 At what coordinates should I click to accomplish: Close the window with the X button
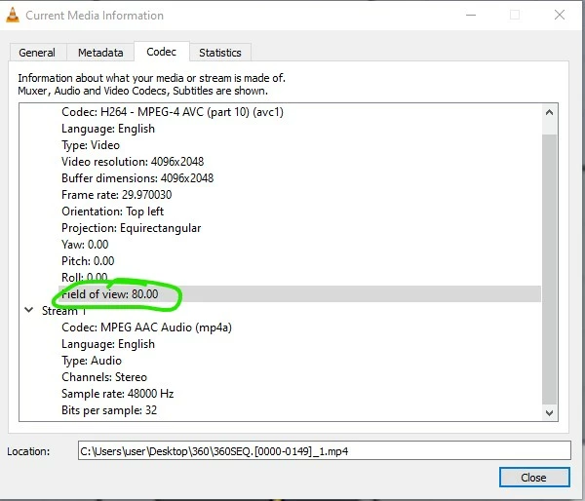pos(560,15)
